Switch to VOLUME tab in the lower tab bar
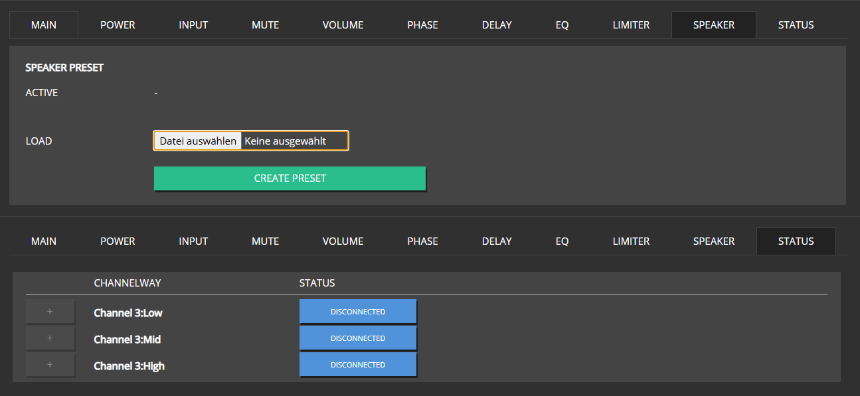The height and width of the screenshot is (396, 860). point(343,241)
